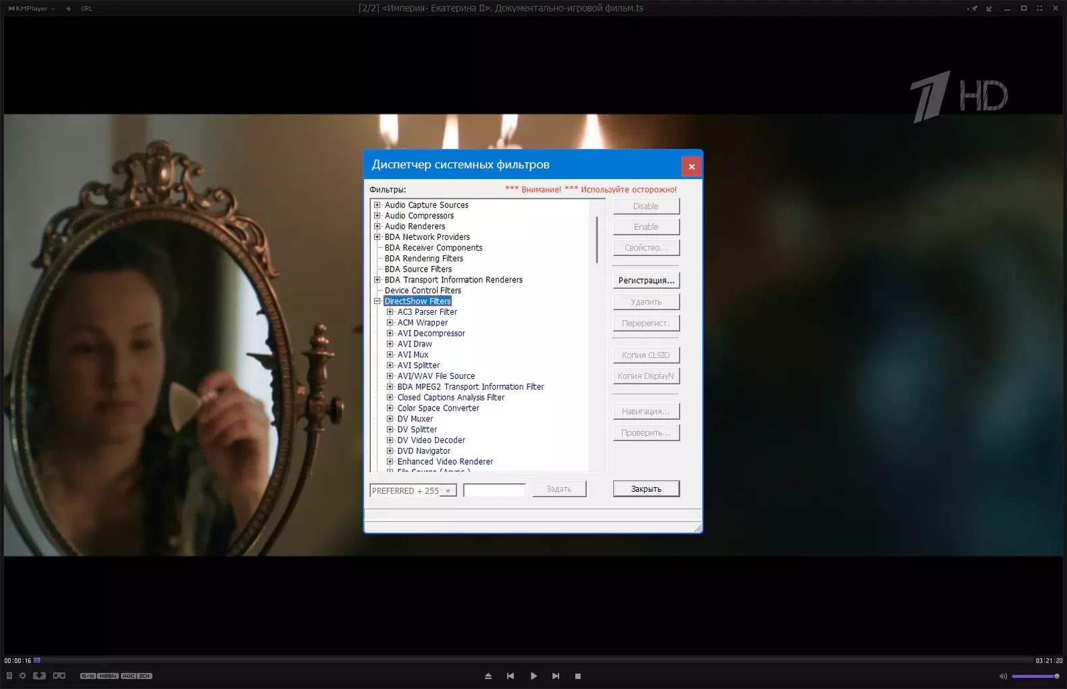
Task: Select Device Control Filters tree item
Action: [423, 290]
